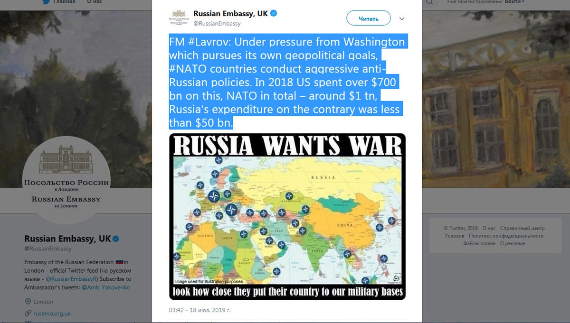Screen dimensions: 570x323
Task: Click the Читать follow button
Action: click(x=369, y=18)
